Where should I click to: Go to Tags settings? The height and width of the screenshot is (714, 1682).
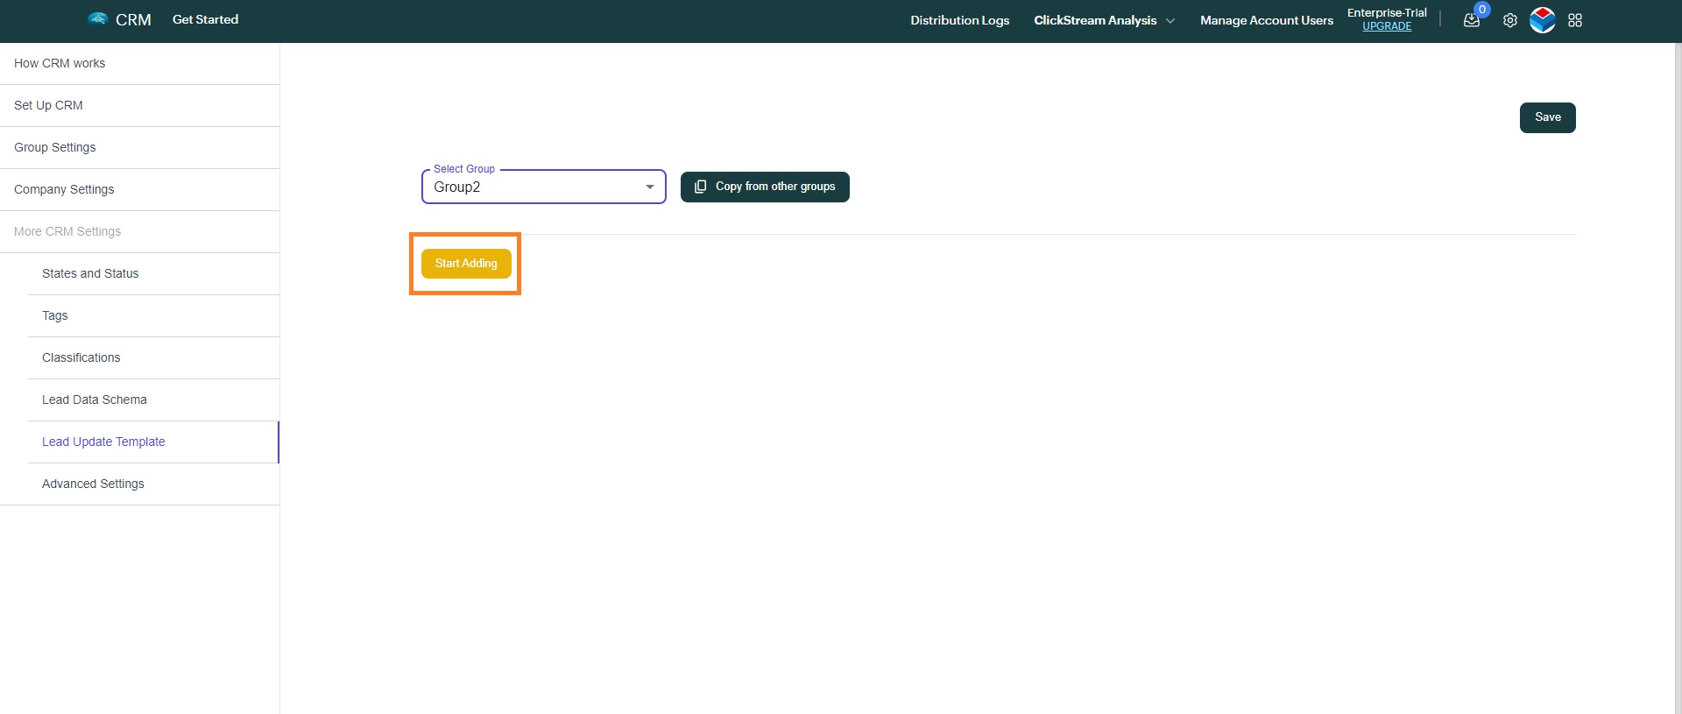coord(153,315)
